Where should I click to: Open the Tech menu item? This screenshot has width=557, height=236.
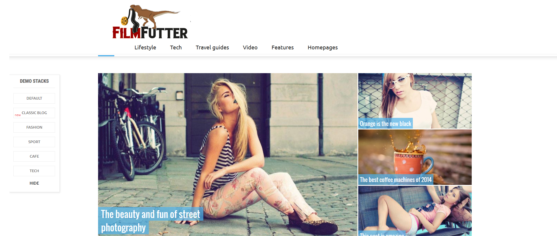tap(176, 47)
